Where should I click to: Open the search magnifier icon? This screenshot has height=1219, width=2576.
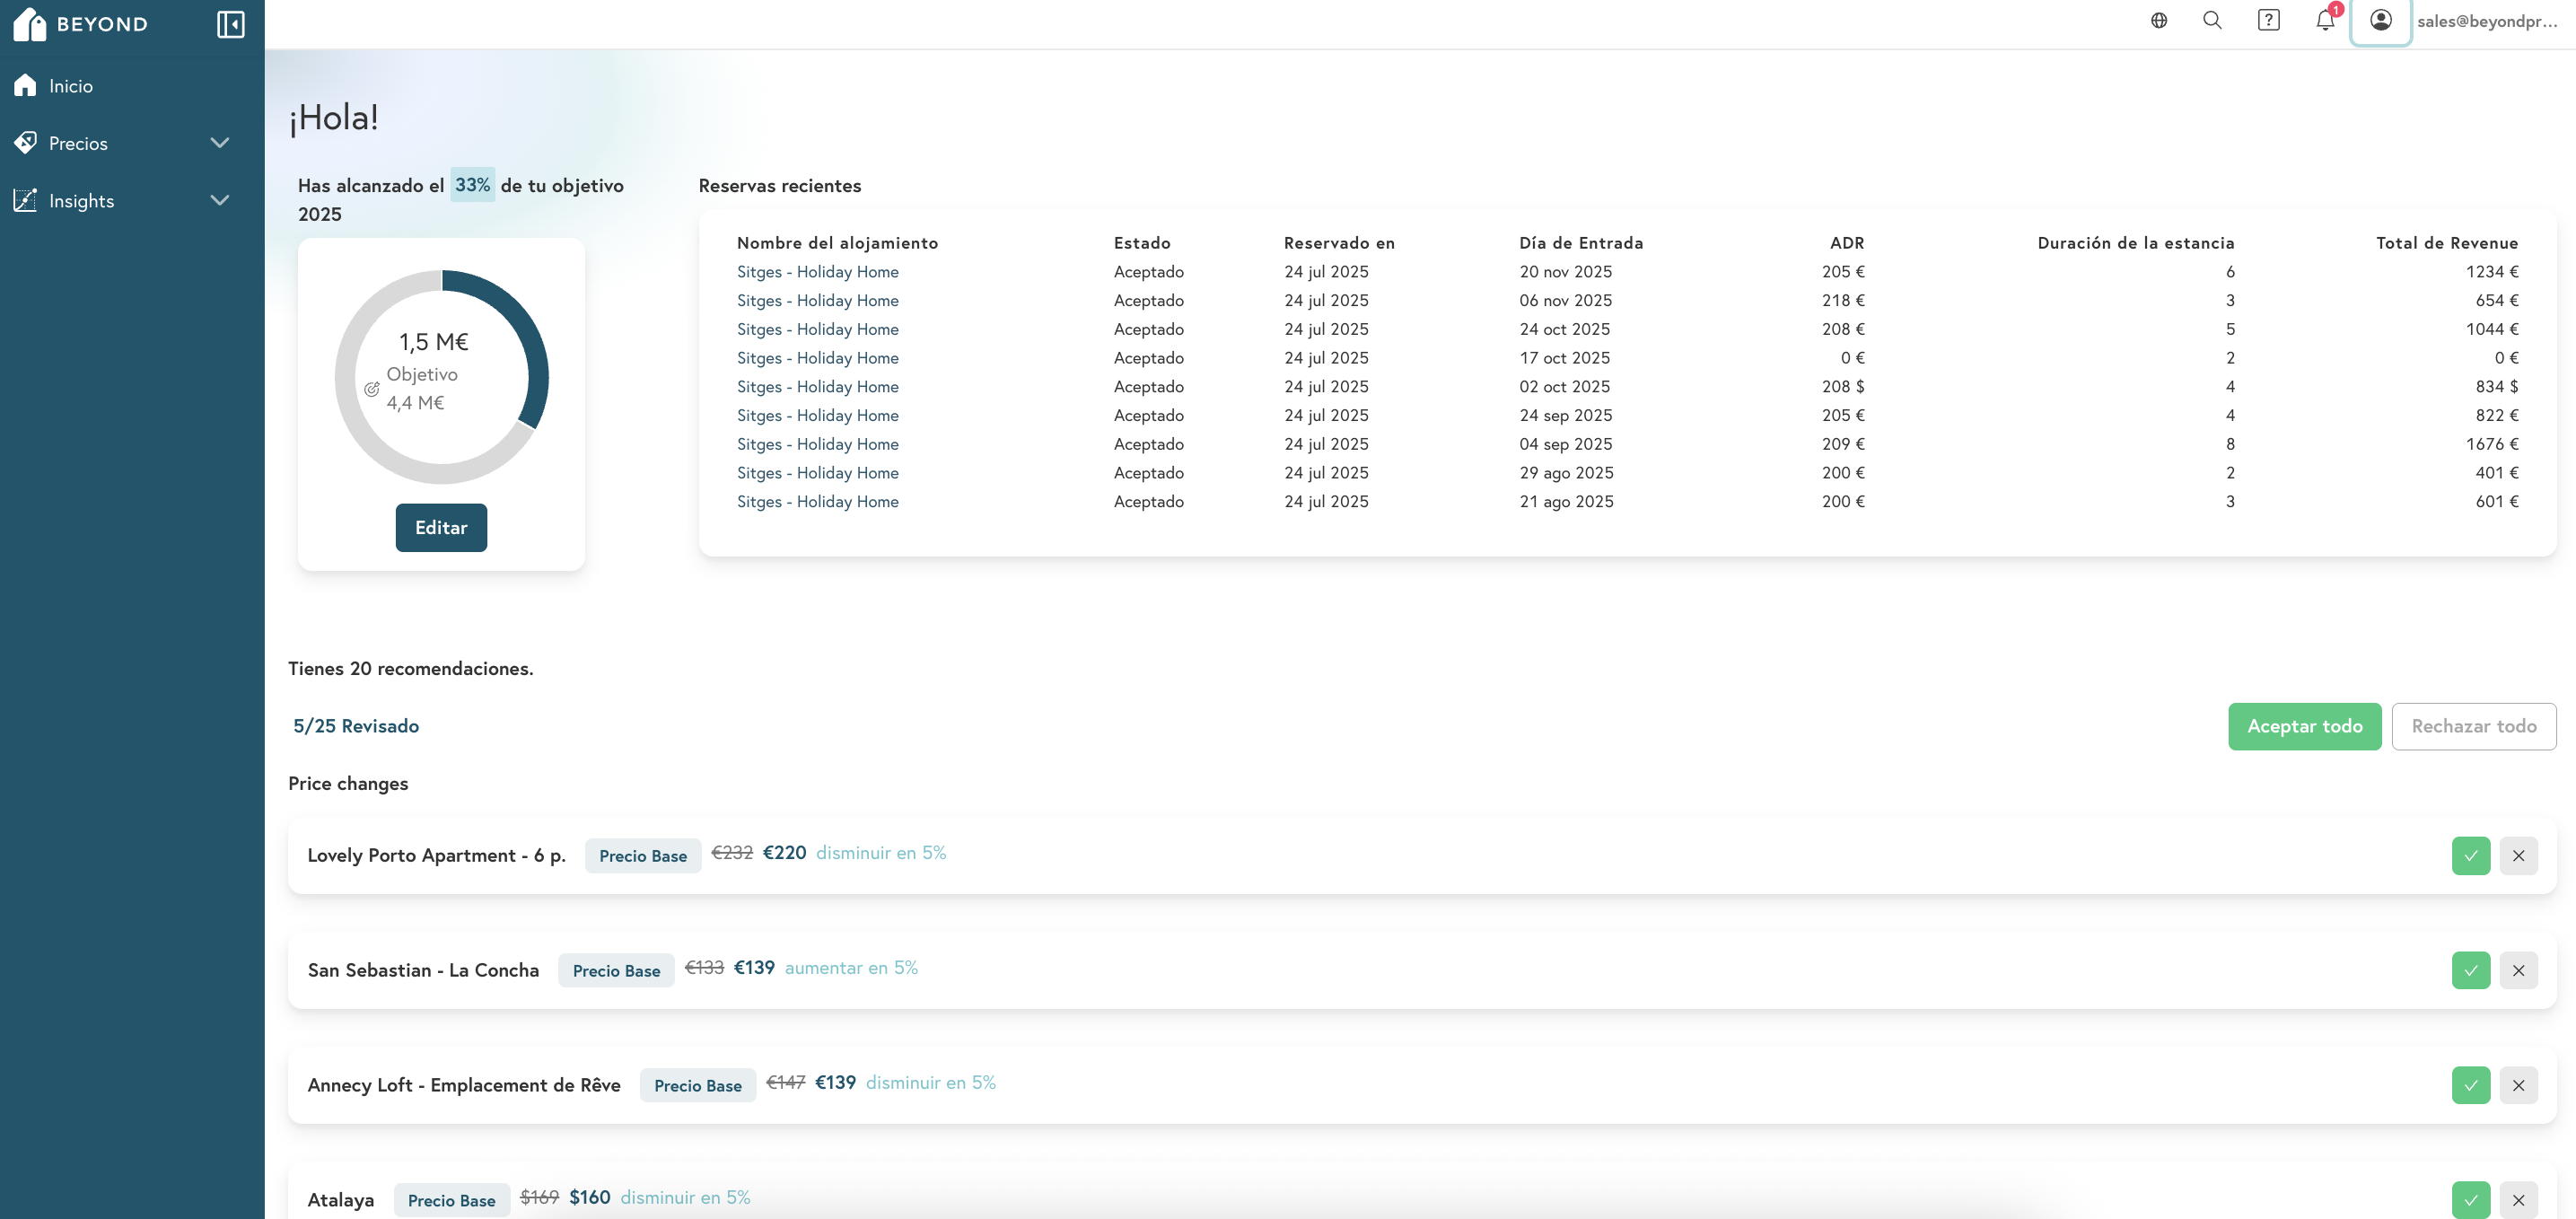[x=2212, y=20]
